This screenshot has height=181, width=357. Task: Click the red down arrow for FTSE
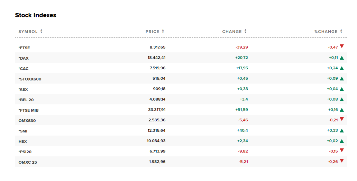342,46
